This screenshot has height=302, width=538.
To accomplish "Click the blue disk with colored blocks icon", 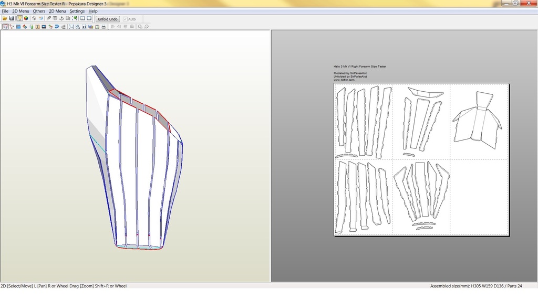I will (x=91, y=26).
